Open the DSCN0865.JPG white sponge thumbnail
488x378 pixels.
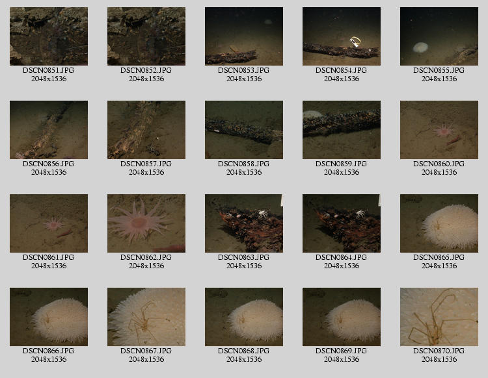[439, 223]
